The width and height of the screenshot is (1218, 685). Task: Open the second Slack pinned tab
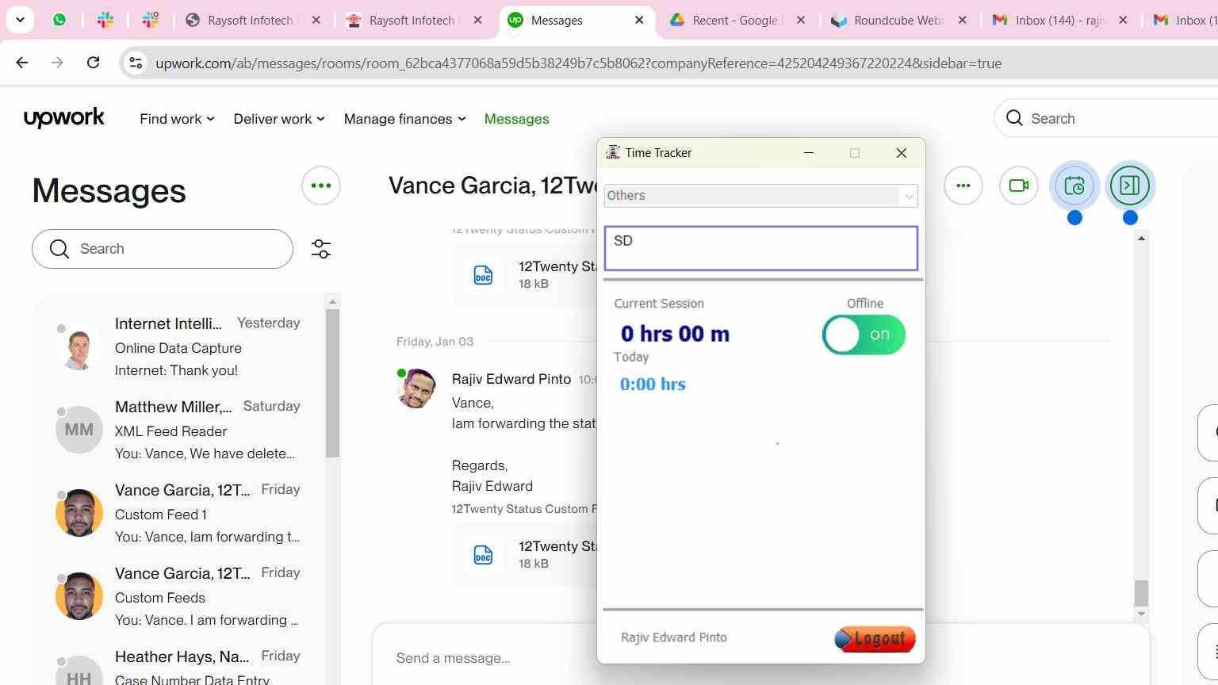(151, 20)
